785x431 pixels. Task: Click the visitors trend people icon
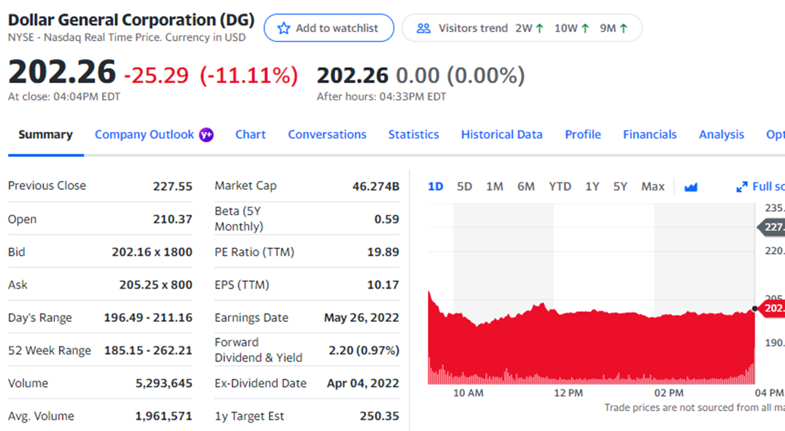[424, 28]
